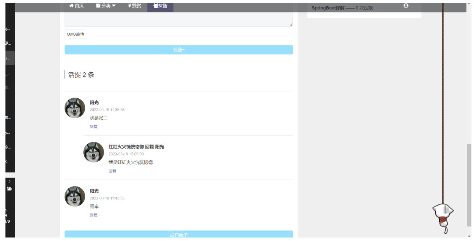The height and width of the screenshot is (241, 475).
Task: Click the home icon beside 首页
Action: pos(71,5)
